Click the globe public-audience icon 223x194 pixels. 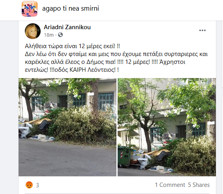point(60,35)
